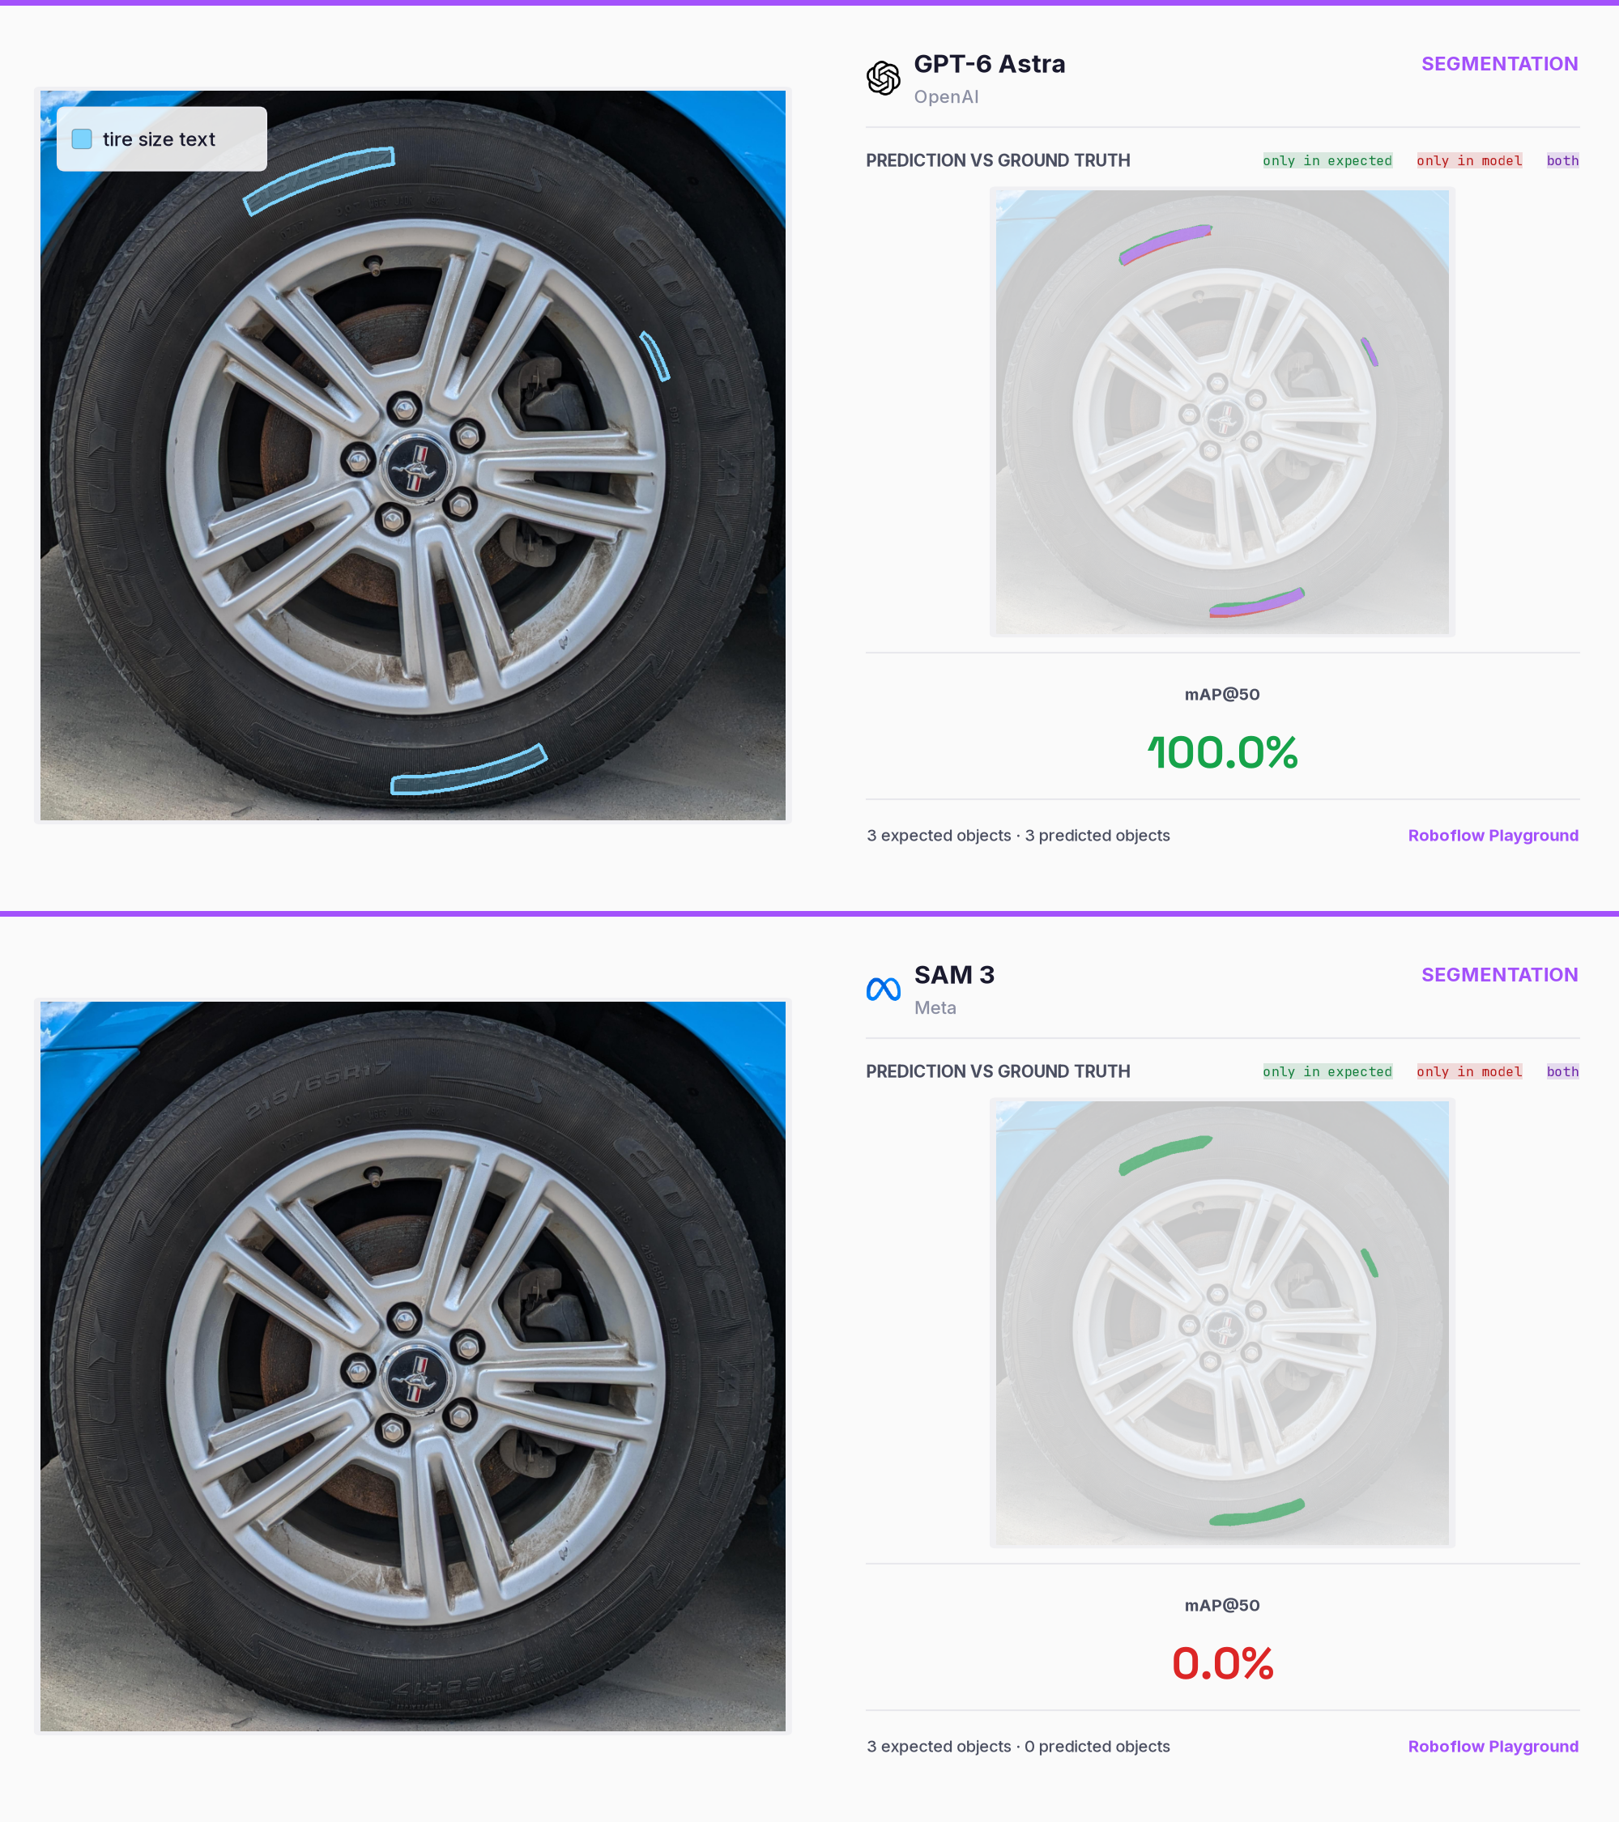Click the tire size text color swatch
The height and width of the screenshot is (1822, 1619).
82,139
